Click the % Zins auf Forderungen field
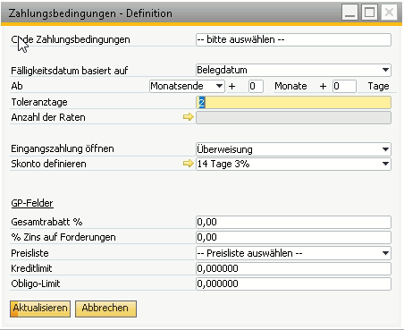 coord(293,237)
